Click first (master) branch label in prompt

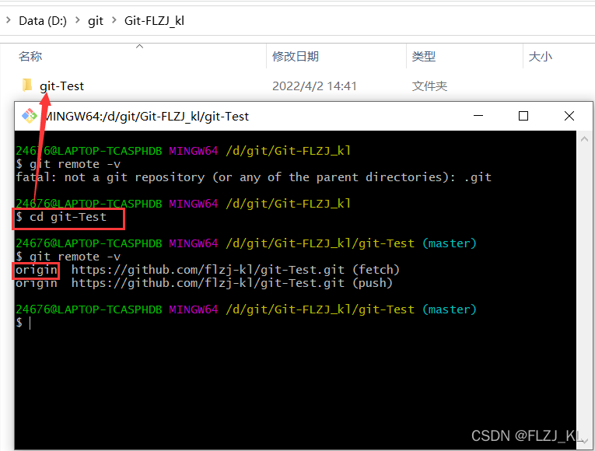point(450,243)
